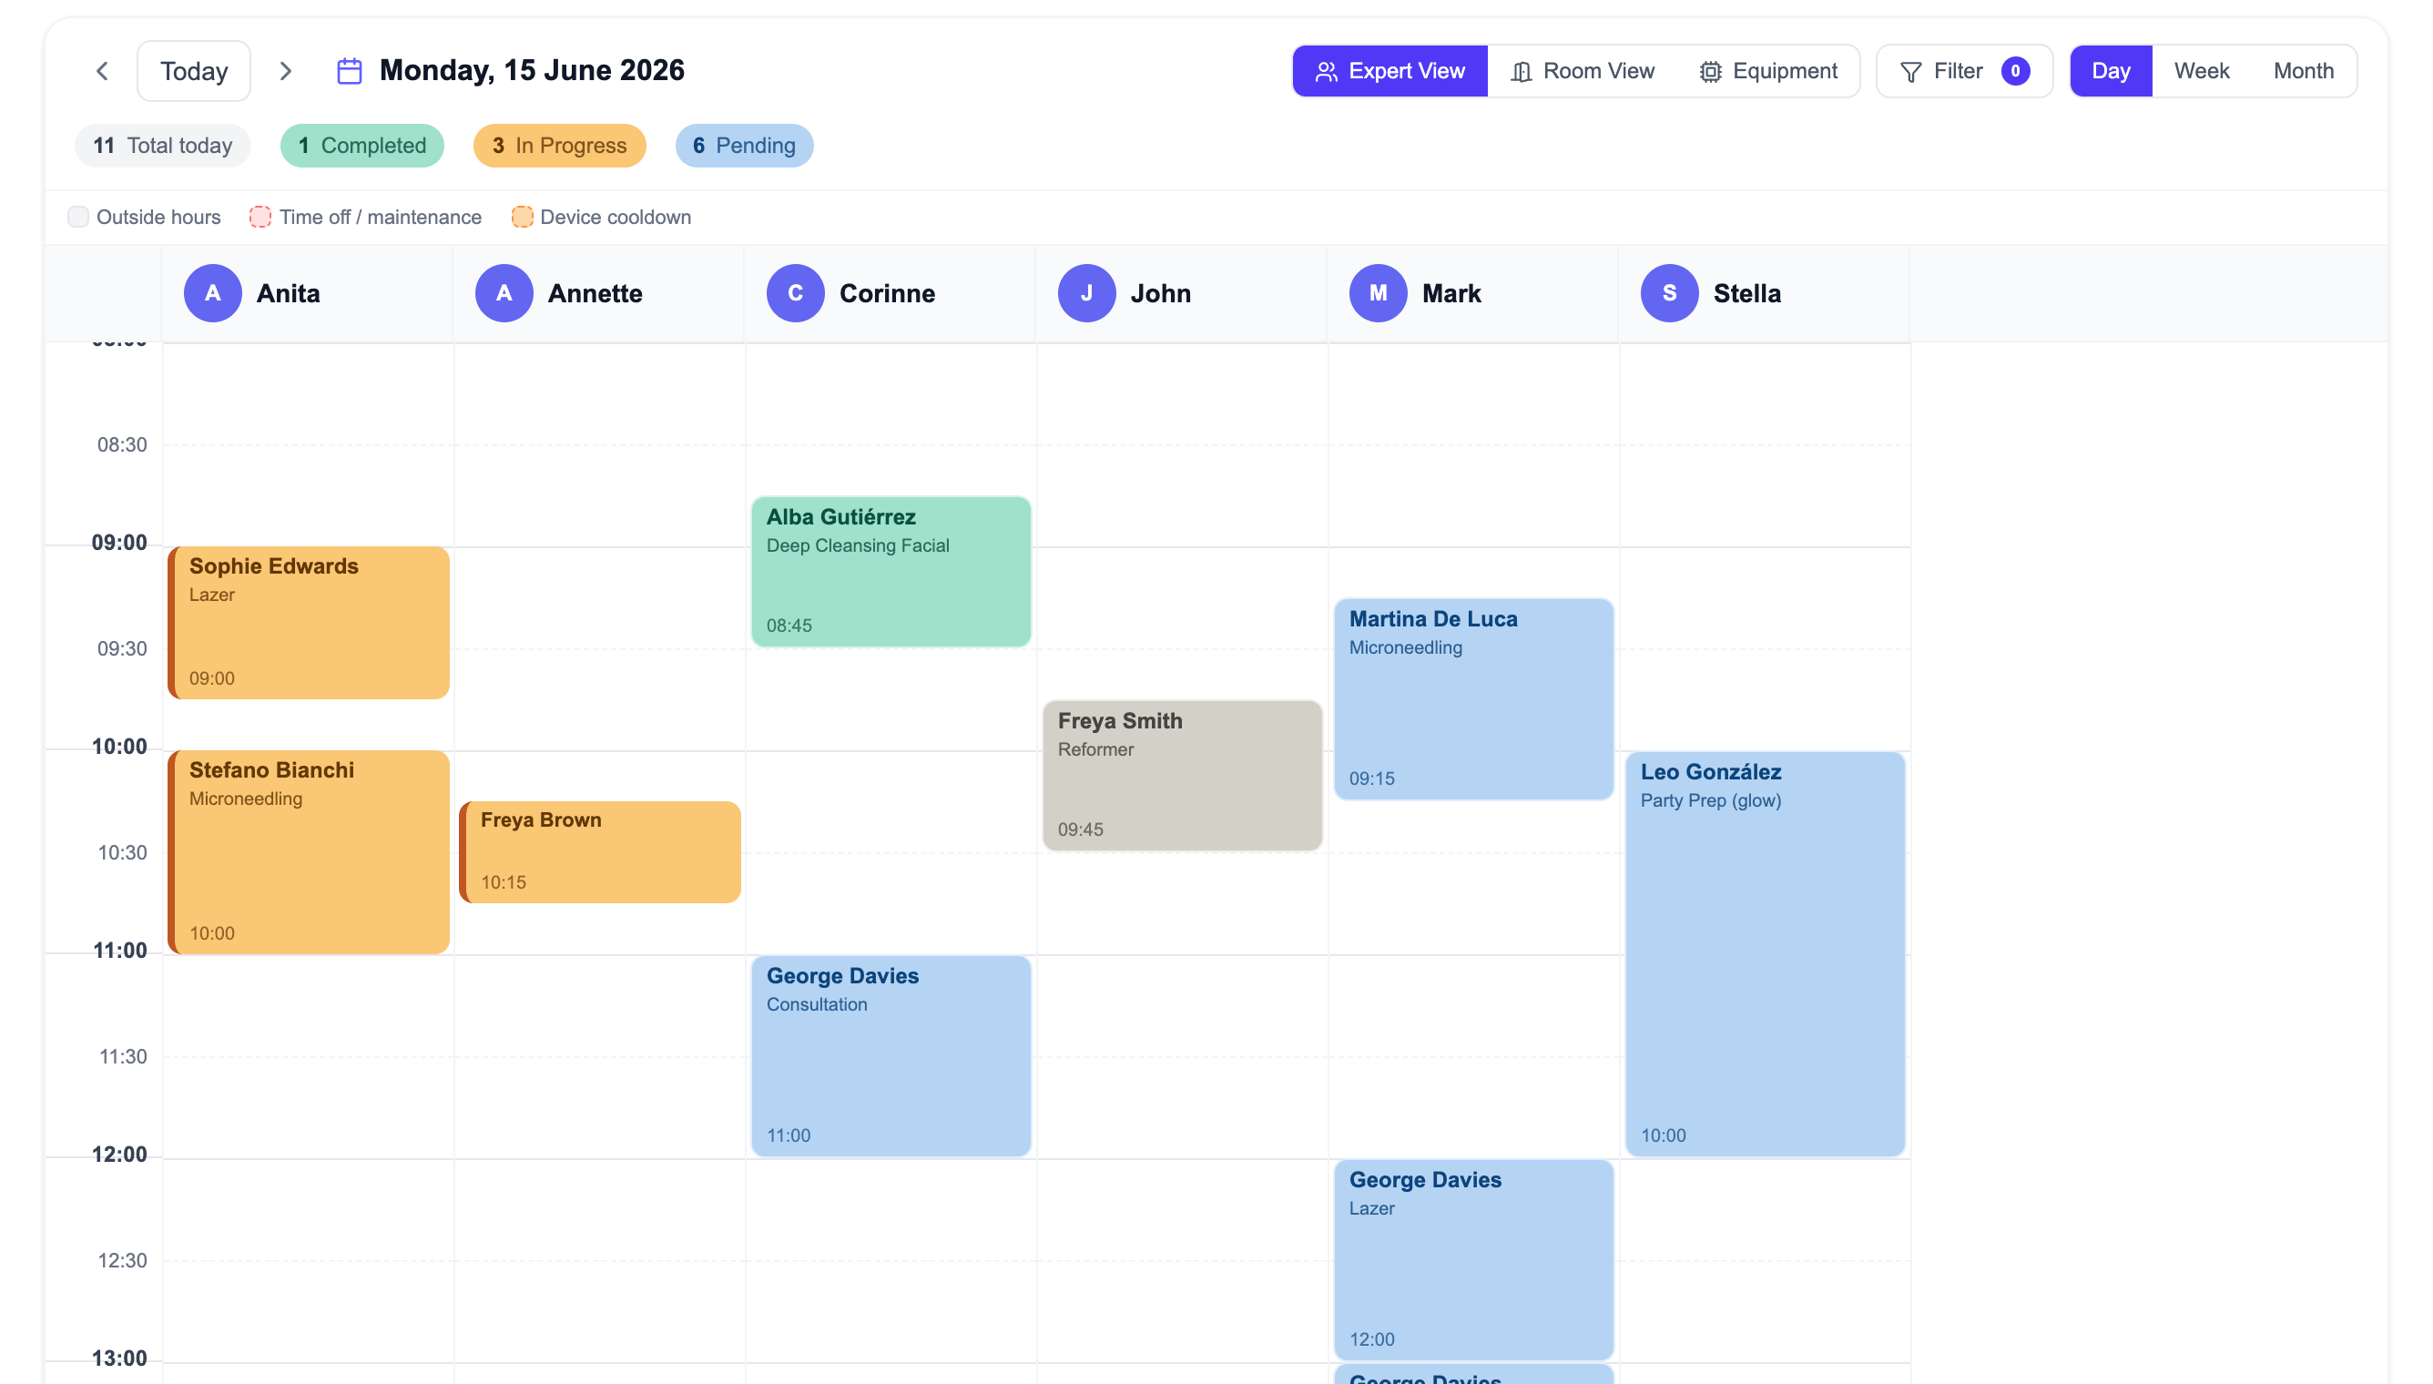Screen dimensions: 2433x1384
Task: Click John's avatar icon
Action: tap(1086, 293)
